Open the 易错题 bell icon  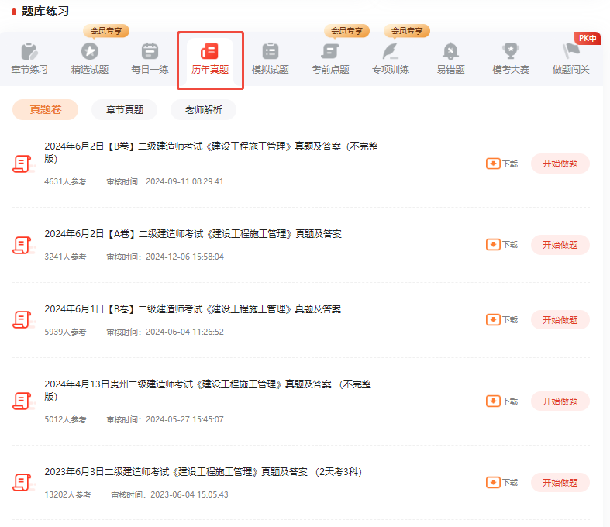[x=450, y=51]
